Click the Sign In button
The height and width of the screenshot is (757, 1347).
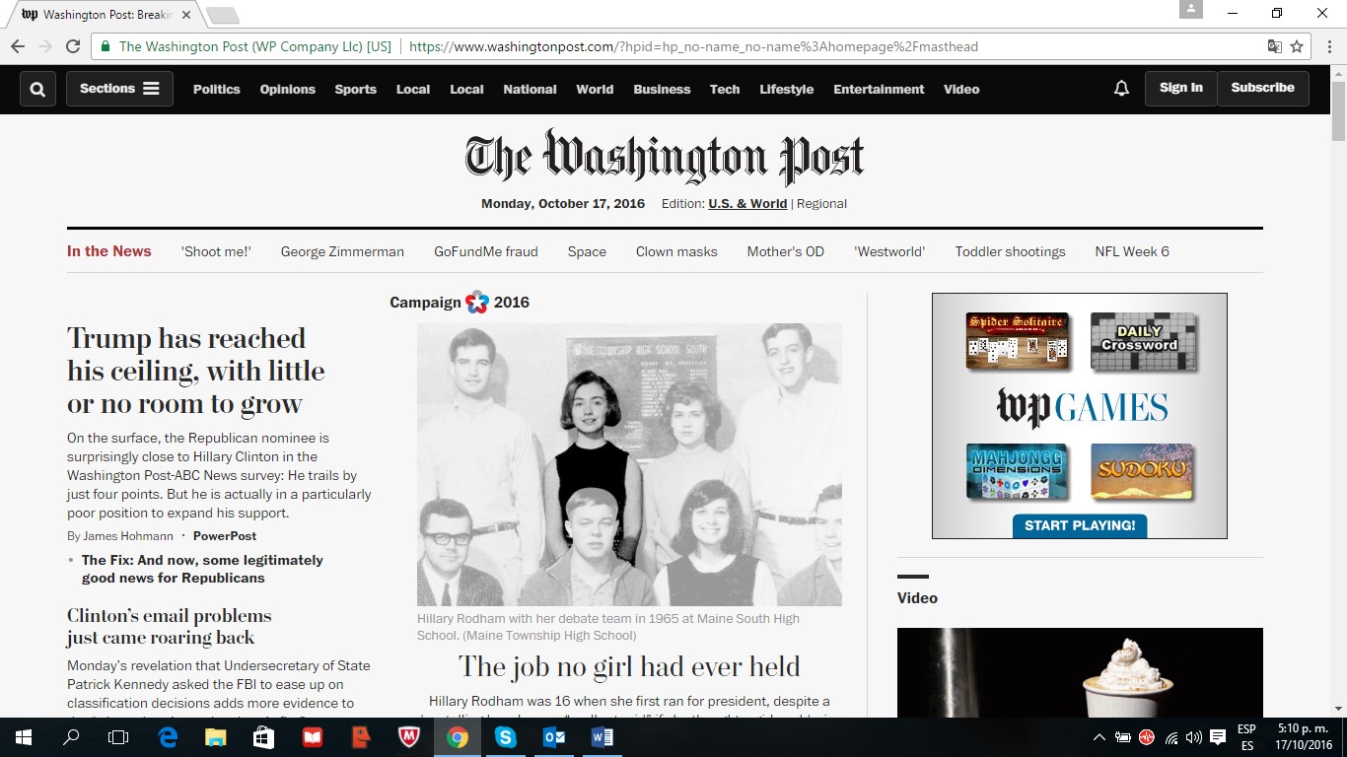tap(1180, 88)
